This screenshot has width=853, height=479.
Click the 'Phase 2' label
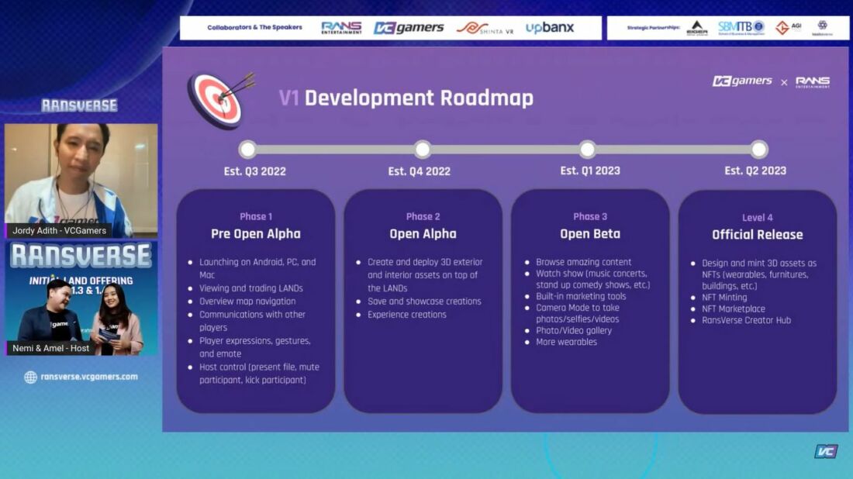(423, 216)
